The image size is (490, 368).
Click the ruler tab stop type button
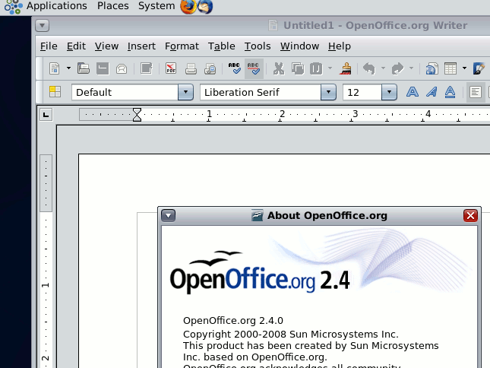46,115
